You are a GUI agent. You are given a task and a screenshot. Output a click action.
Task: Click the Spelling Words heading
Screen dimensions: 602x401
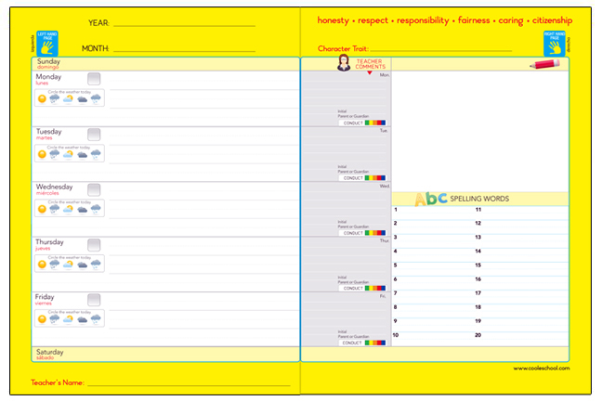[479, 199]
